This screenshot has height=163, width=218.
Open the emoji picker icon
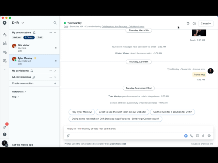point(209,136)
